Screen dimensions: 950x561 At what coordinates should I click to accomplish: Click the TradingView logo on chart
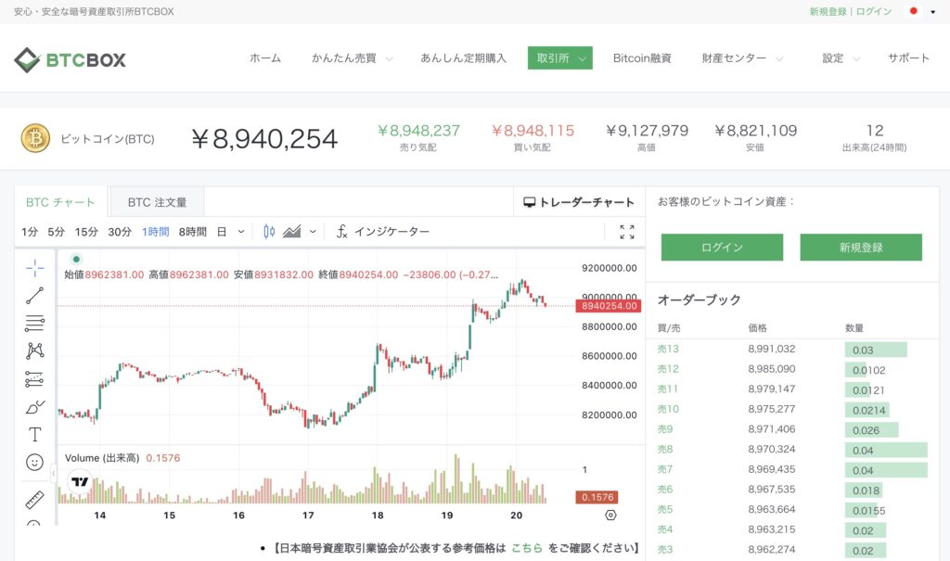pyautogui.click(x=80, y=481)
